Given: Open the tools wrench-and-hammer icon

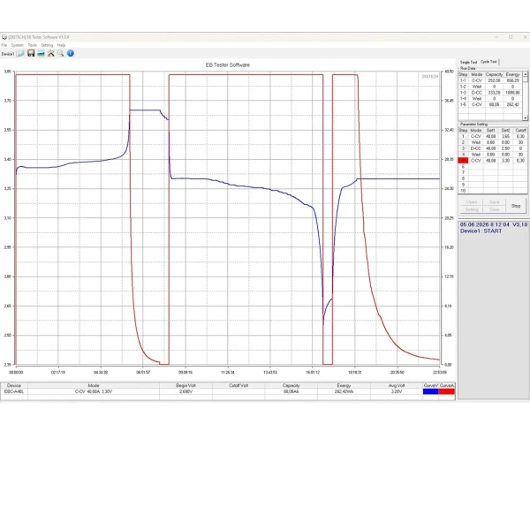Looking at the screenshot, I should click(50, 53).
